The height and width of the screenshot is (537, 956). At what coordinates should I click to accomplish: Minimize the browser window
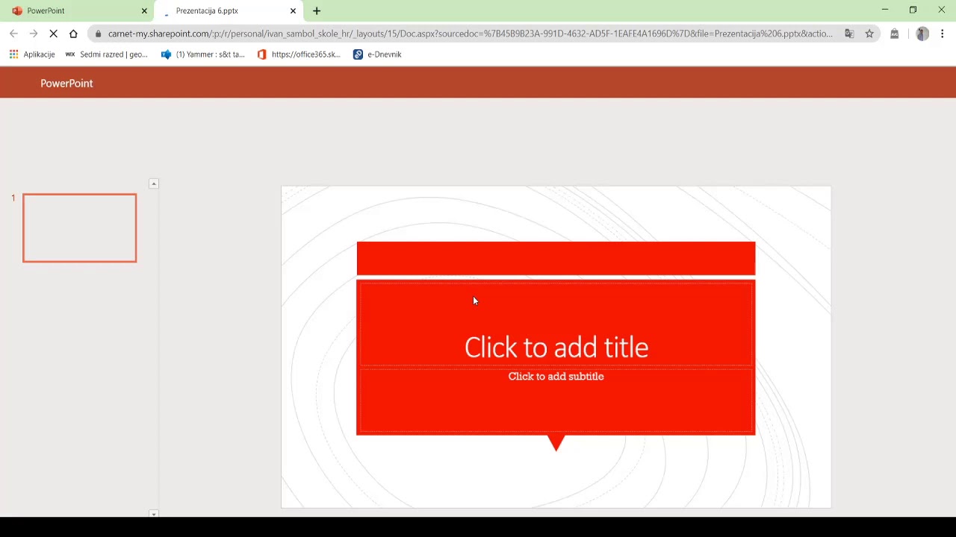[885, 10]
